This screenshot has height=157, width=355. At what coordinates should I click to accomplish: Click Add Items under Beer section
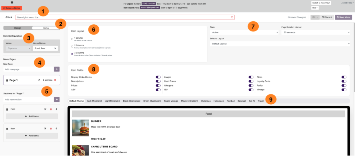pyautogui.click(x=32, y=136)
